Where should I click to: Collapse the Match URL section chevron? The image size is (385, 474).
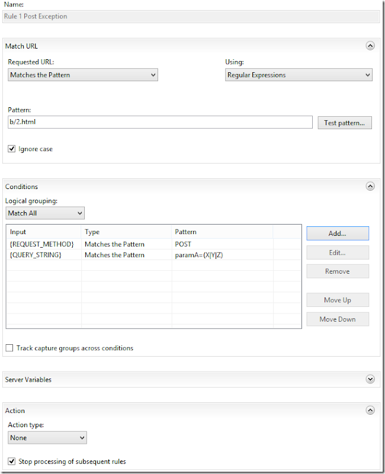tap(370, 46)
